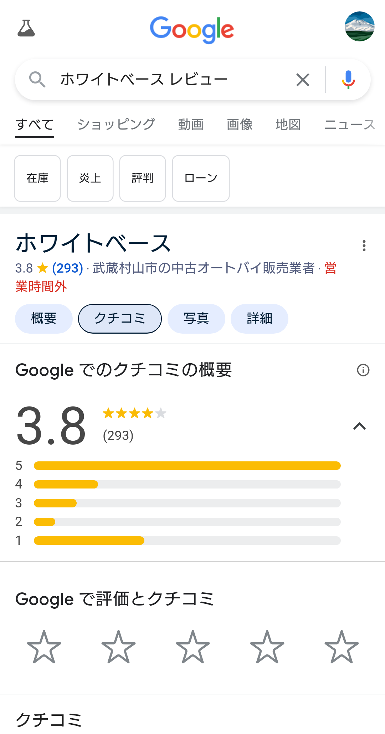The height and width of the screenshot is (734, 385).
Task: Rate five stars in Google review
Action: coord(342,647)
